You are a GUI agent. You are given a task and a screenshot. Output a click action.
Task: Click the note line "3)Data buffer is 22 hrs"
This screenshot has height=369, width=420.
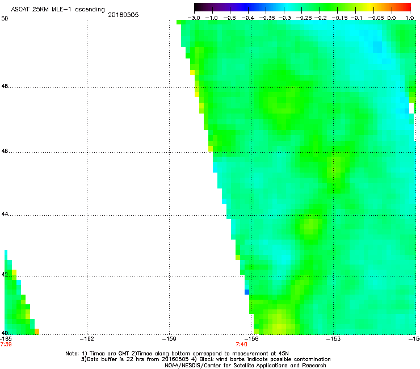tap(205, 359)
